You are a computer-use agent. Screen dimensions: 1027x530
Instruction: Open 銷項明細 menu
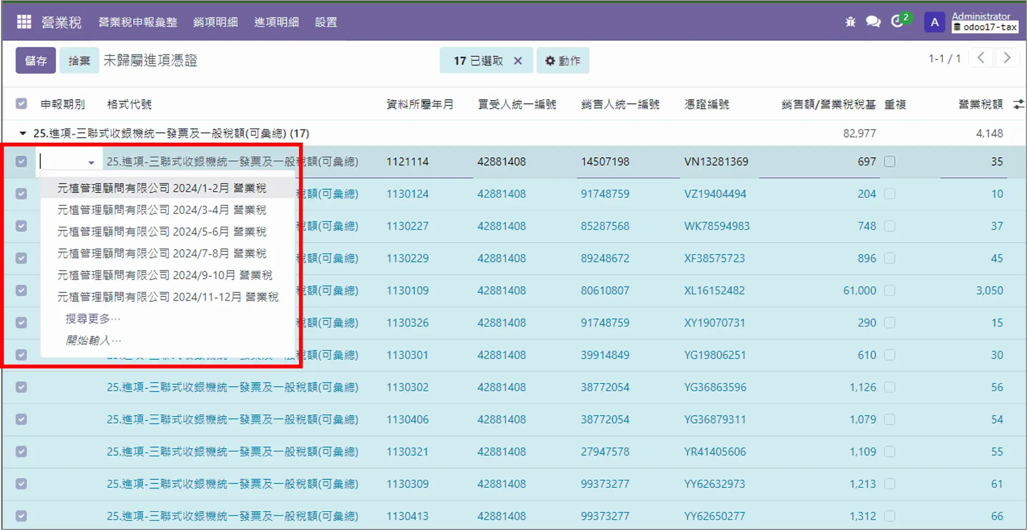point(216,22)
